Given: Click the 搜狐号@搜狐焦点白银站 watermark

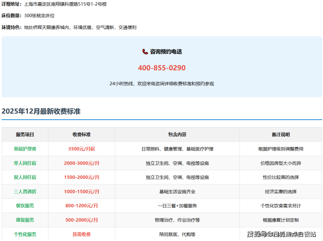Looking at the screenshot, I should pyautogui.click(x=281, y=234).
